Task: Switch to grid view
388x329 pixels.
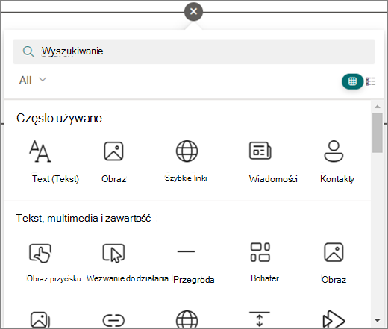Action: click(x=352, y=81)
